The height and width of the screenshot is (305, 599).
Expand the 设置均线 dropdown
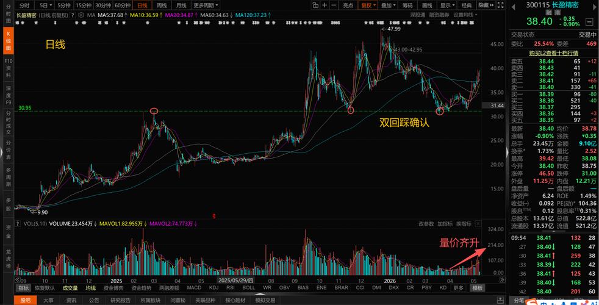(465, 15)
